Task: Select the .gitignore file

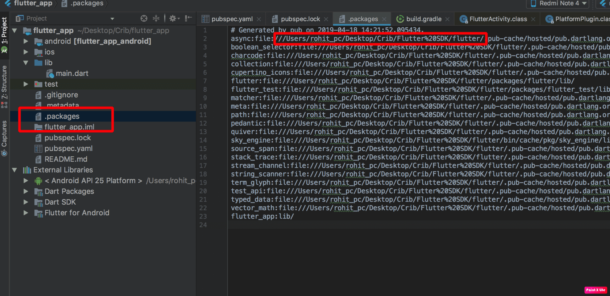Action: [61, 95]
